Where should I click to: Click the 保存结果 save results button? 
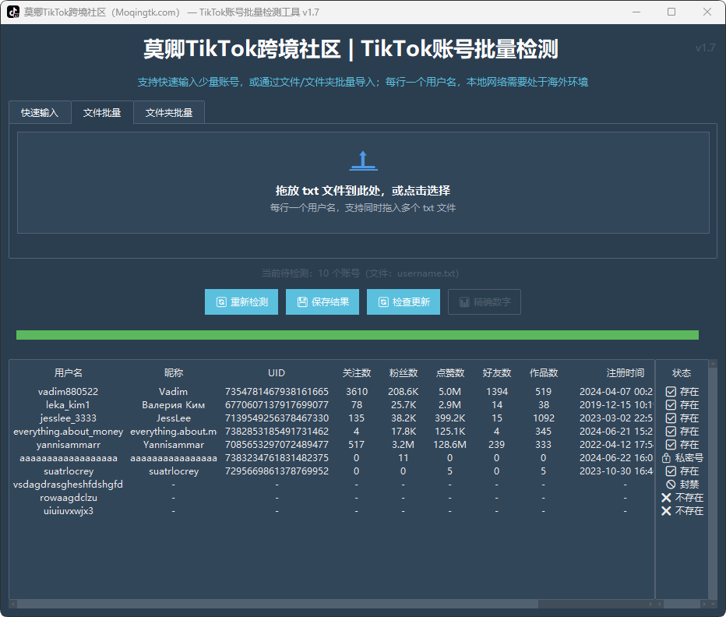point(322,302)
